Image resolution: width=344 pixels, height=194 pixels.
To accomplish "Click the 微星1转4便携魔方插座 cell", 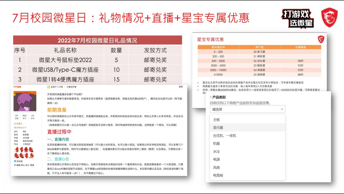I will (65, 79).
